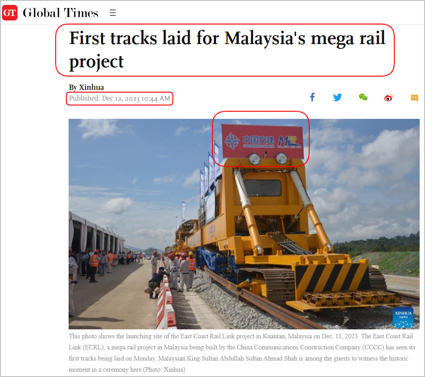
Task: Open the comments speech bubble icon
Action: pyautogui.click(x=414, y=98)
